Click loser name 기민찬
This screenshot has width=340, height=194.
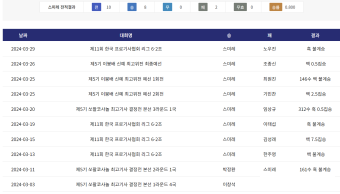pyautogui.click(x=269, y=94)
